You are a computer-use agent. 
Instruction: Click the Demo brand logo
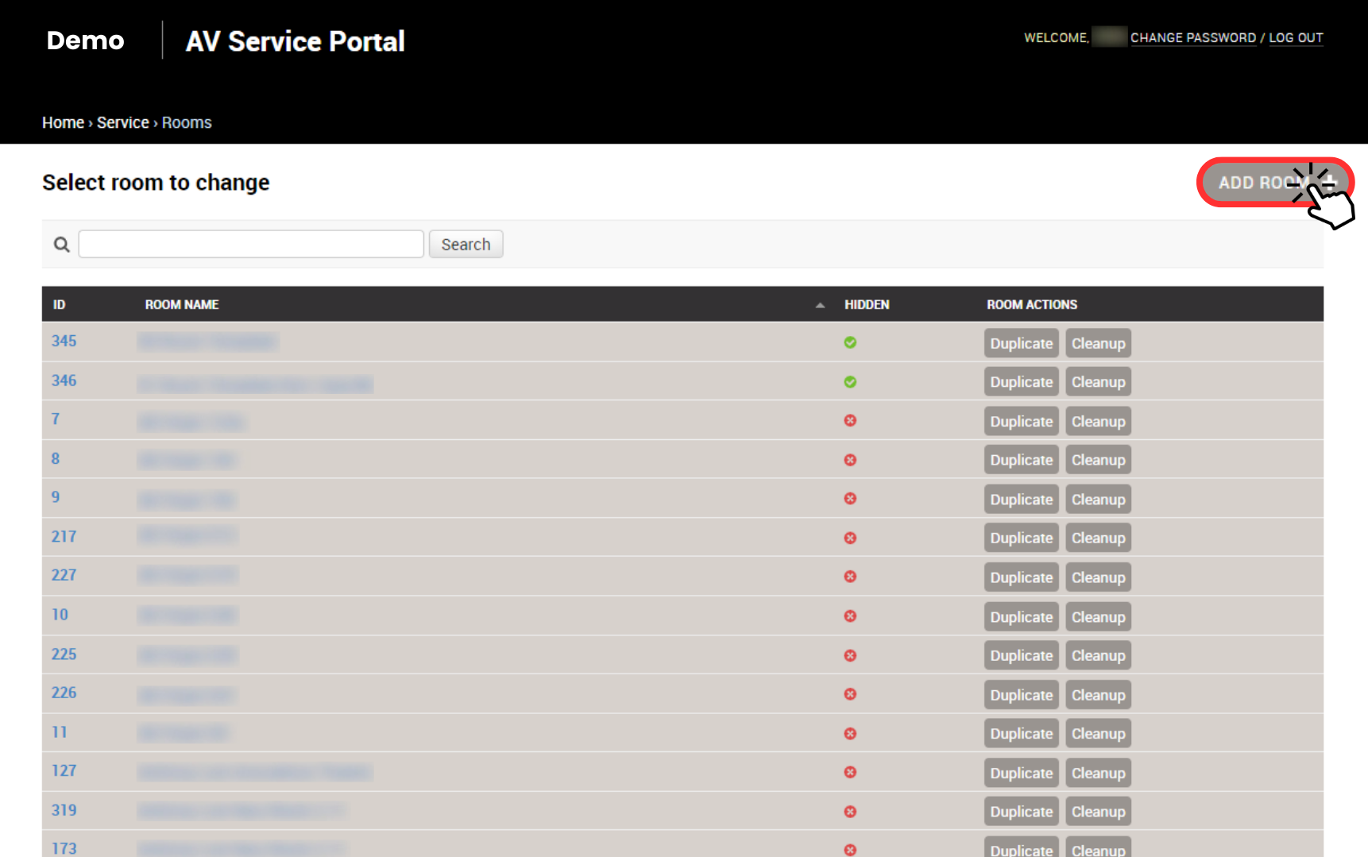point(85,41)
